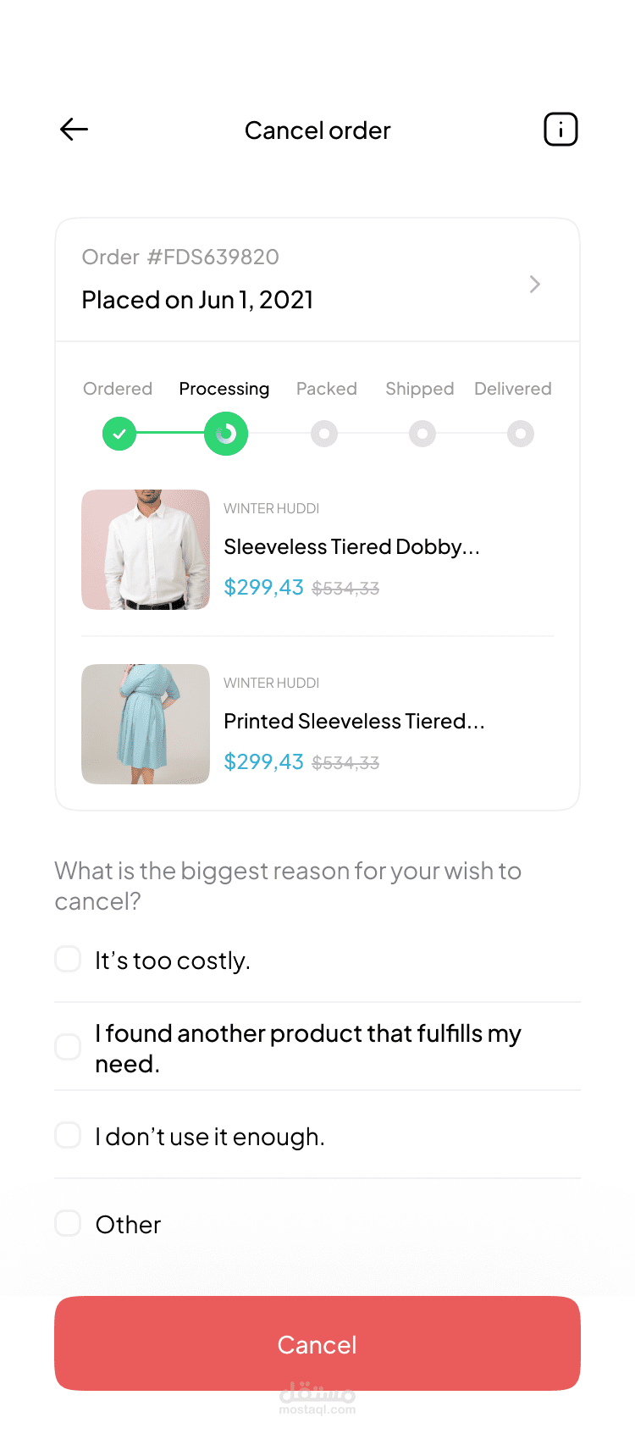Image resolution: width=635 pixels, height=1445 pixels.
Task: Click the Processing progress step circle
Action: [x=226, y=434]
